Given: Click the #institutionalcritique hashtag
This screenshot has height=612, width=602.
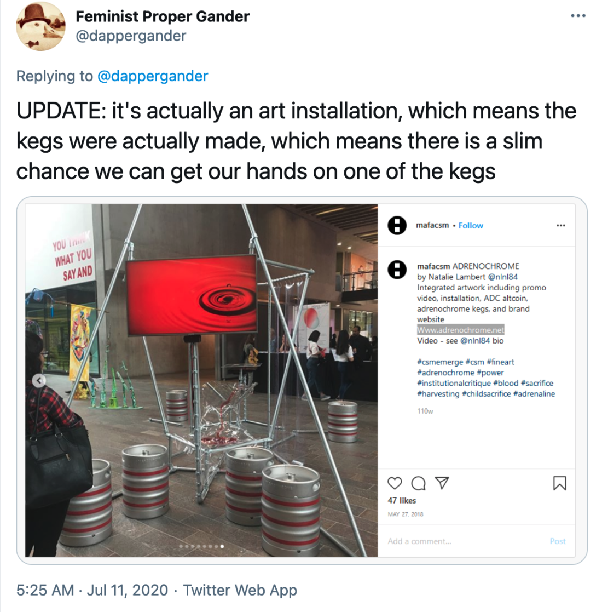Looking at the screenshot, I should click(454, 384).
